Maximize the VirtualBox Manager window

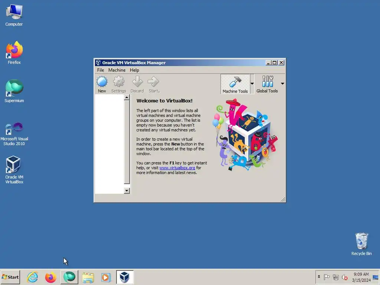pos(274,62)
